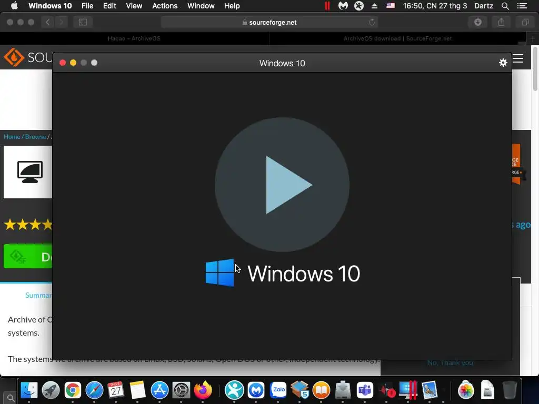Show Safari downloads
The height and width of the screenshot is (404, 539).
[x=478, y=22]
